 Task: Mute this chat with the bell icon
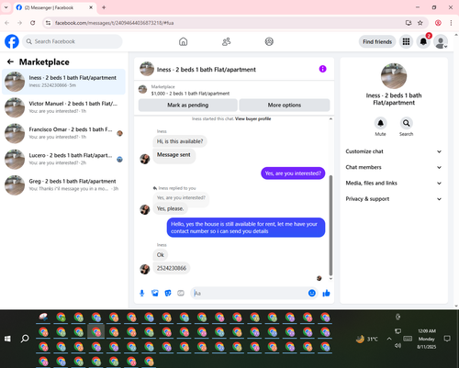(380, 123)
